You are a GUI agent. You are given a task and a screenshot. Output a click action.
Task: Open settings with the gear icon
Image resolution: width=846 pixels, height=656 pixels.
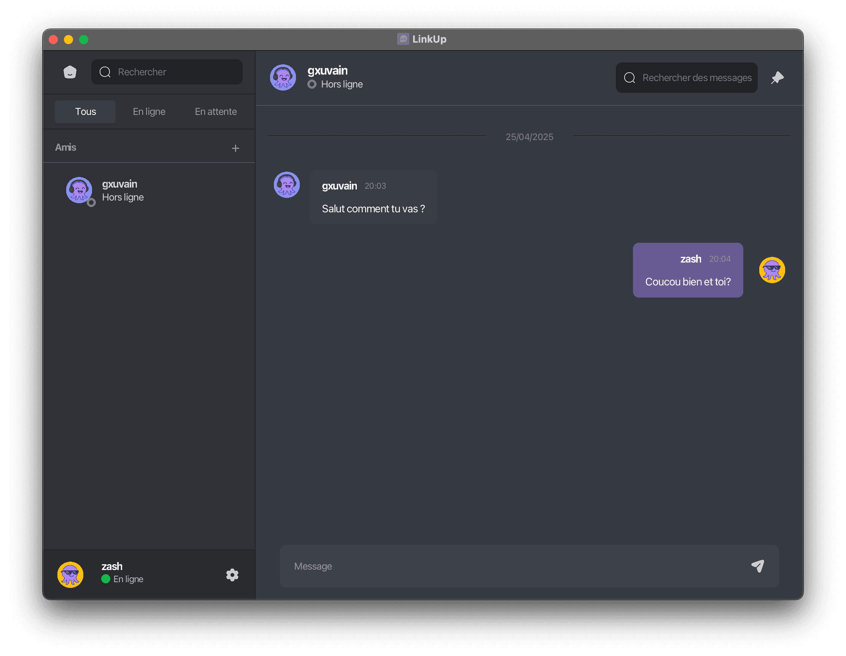(232, 575)
